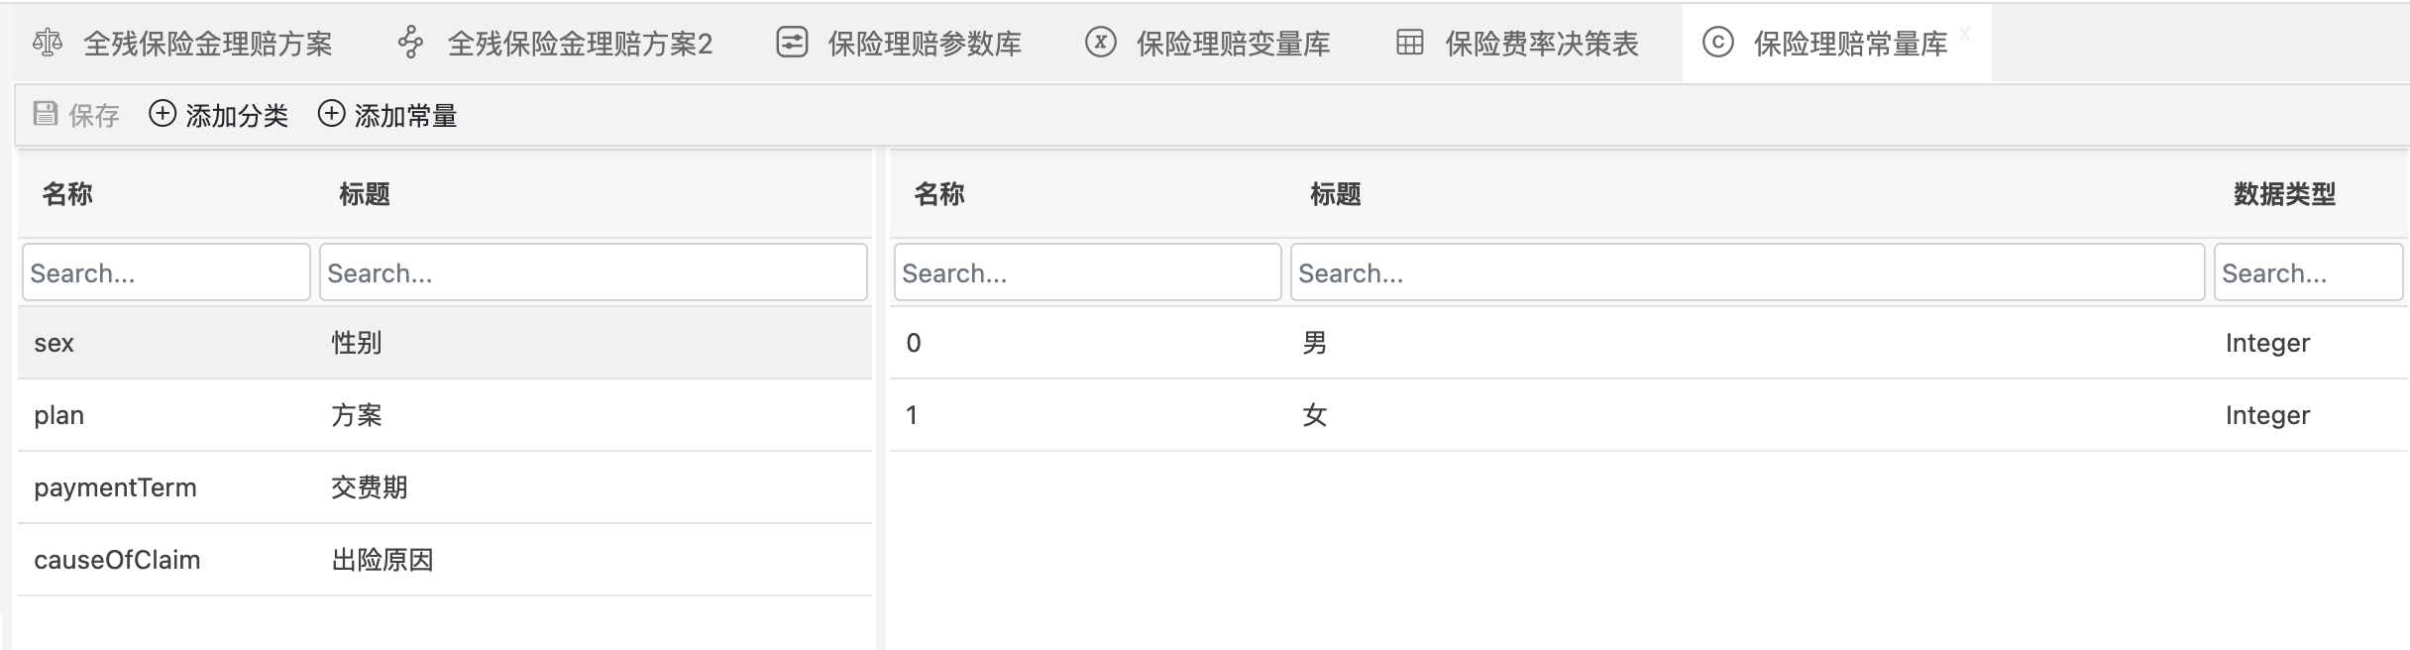This screenshot has width=2410, height=650.
Task: Click the 数据类型 search box
Action: coord(2308,272)
